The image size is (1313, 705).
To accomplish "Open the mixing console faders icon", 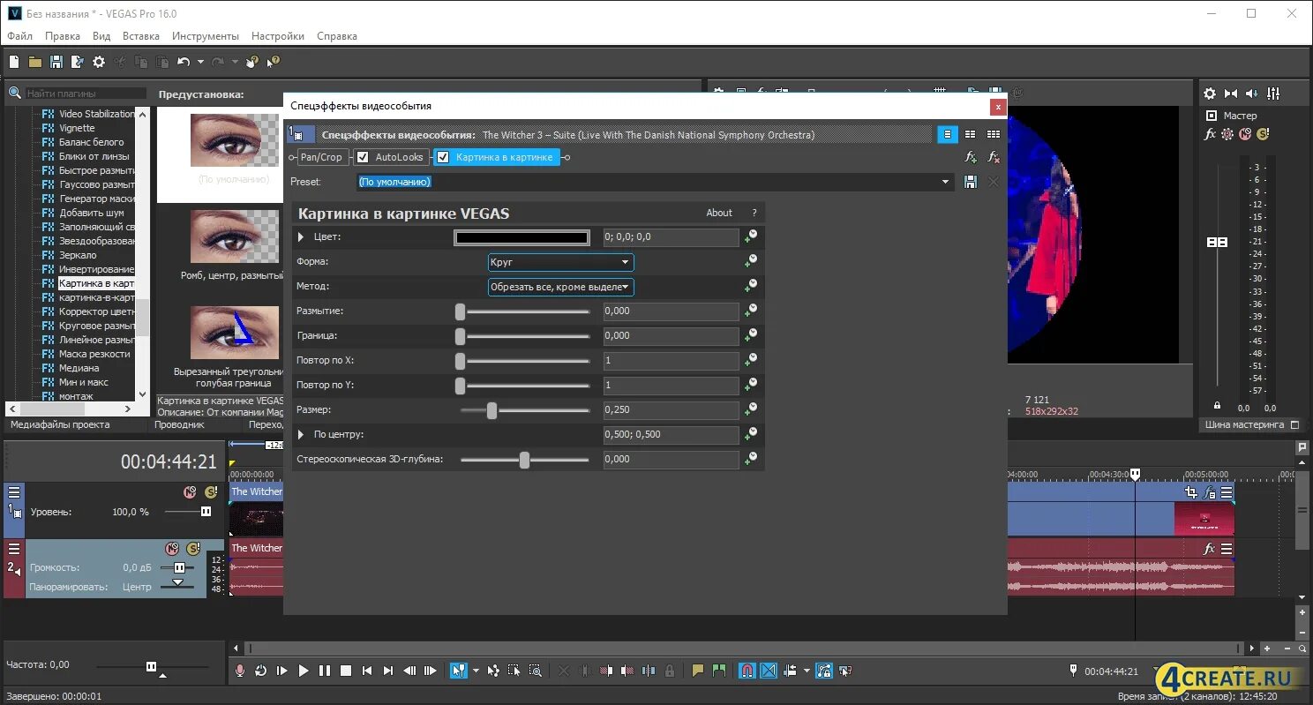I will (1273, 94).
